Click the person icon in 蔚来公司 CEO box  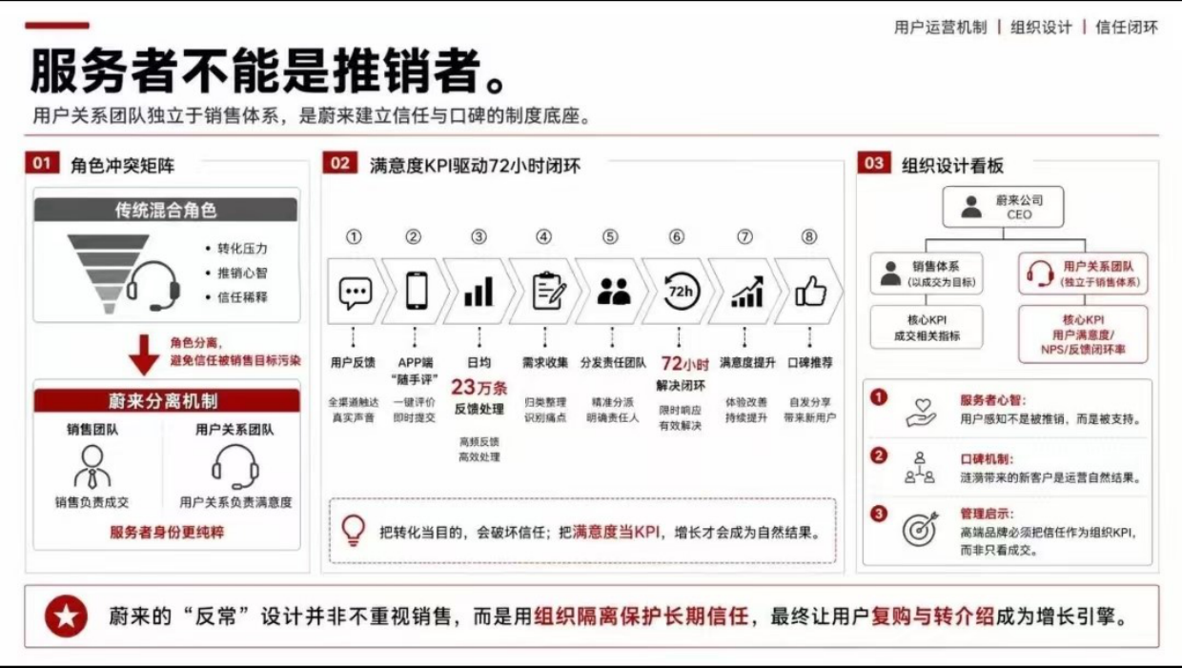971,207
